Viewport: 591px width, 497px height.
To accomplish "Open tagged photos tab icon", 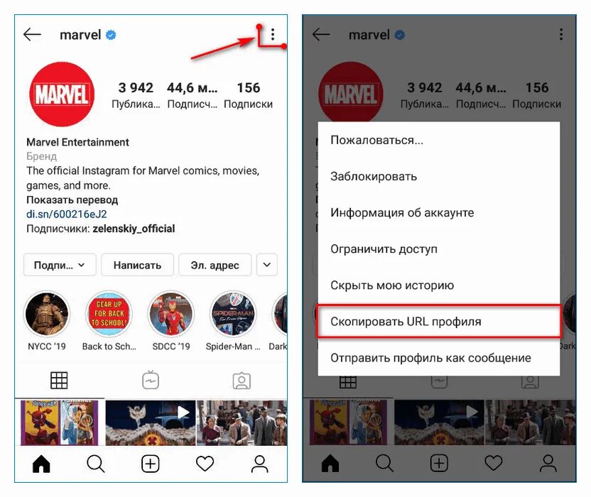I will pyautogui.click(x=242, y=381).
